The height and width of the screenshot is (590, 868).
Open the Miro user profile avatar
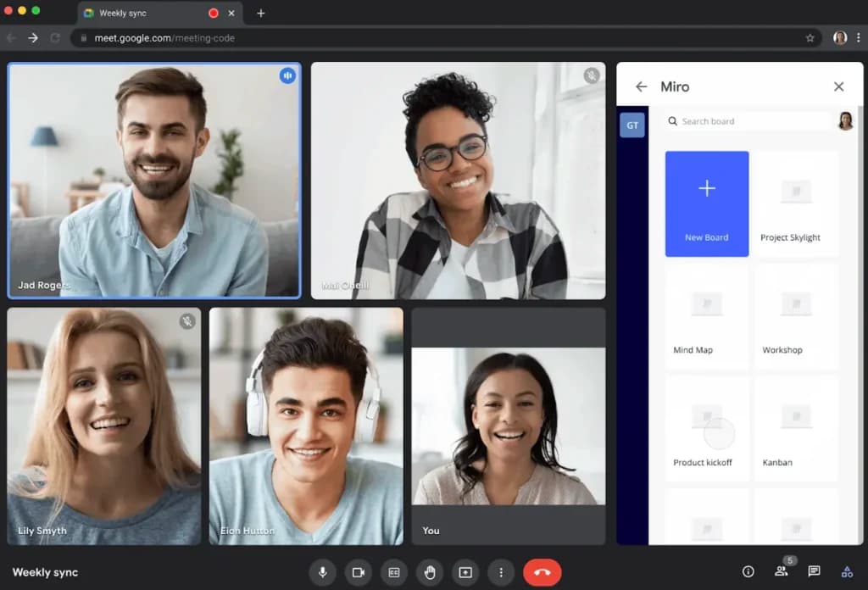(x=845, y=120)
